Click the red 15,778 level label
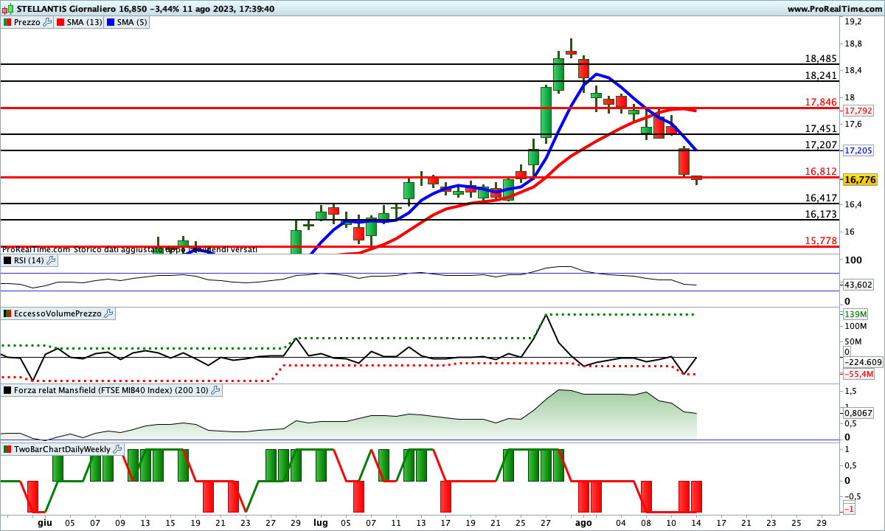 tap(821, 241)
